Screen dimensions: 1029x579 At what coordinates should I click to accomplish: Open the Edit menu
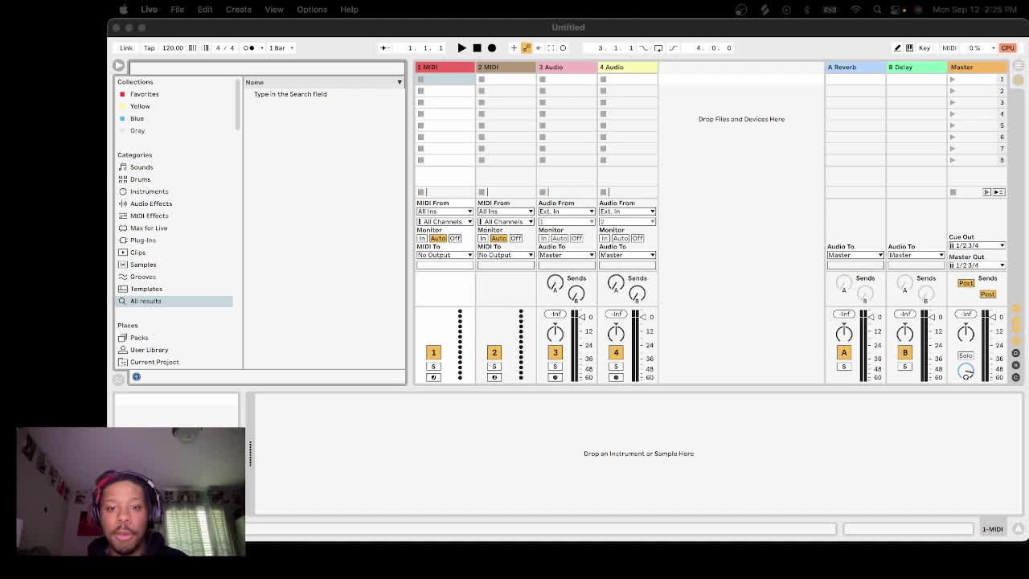point(205,10)
